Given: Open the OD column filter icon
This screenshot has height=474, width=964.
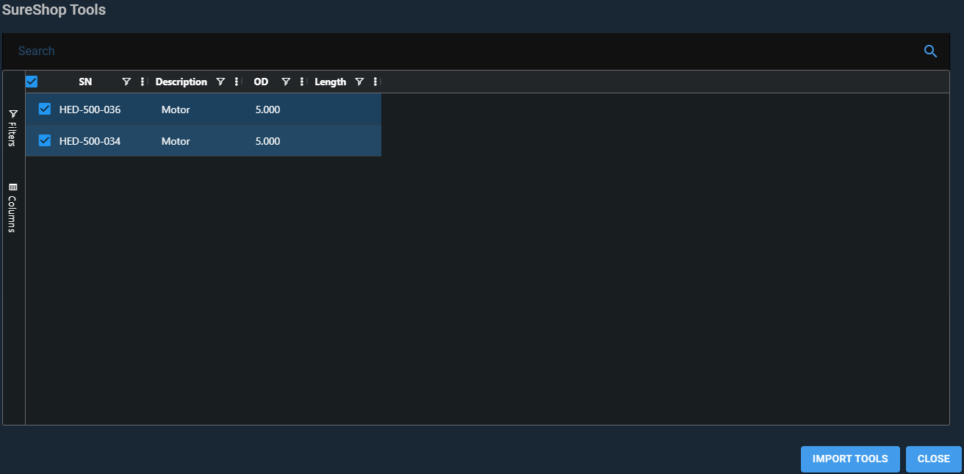Looking at the screenshot, I should 286,82.
